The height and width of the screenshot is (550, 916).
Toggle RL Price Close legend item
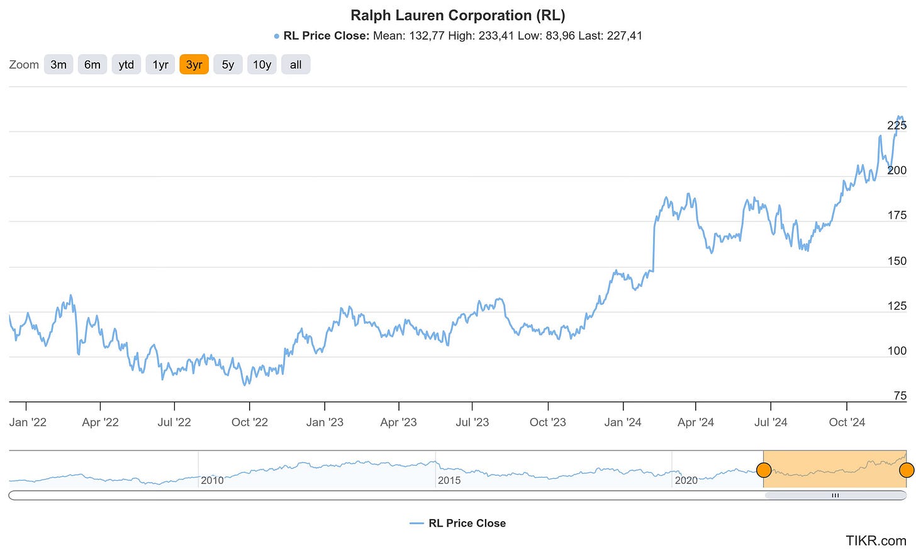pyautogui.click(x=457, y=523)
